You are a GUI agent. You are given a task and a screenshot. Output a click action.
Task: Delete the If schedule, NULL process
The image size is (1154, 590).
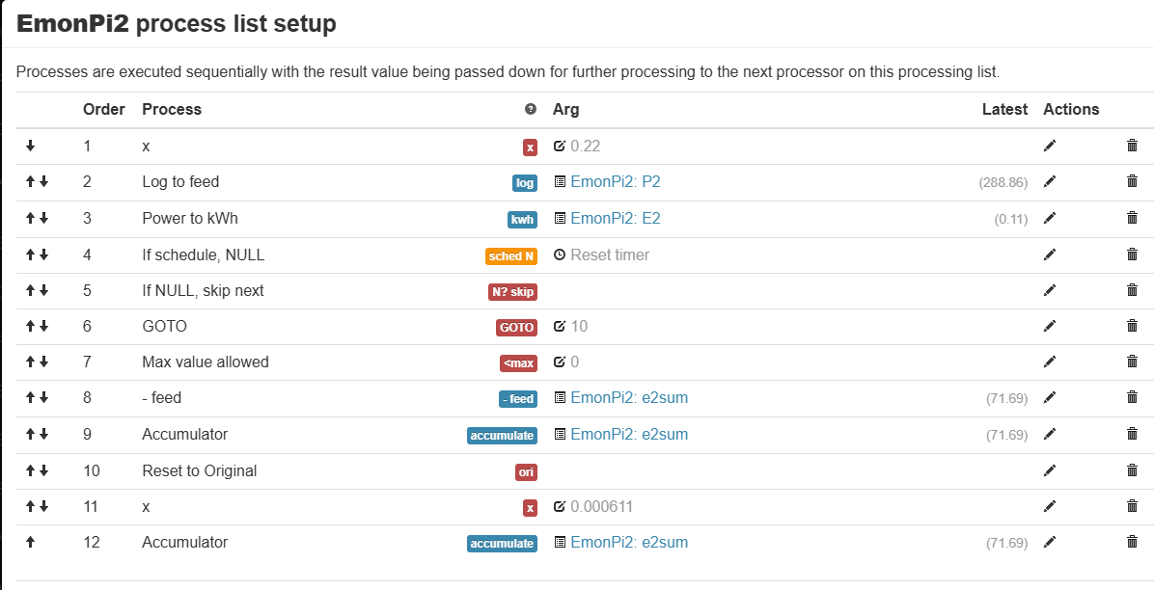(1132, 254)
